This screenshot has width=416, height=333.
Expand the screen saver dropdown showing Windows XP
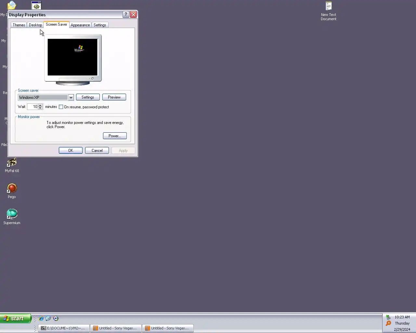point(71,98)
